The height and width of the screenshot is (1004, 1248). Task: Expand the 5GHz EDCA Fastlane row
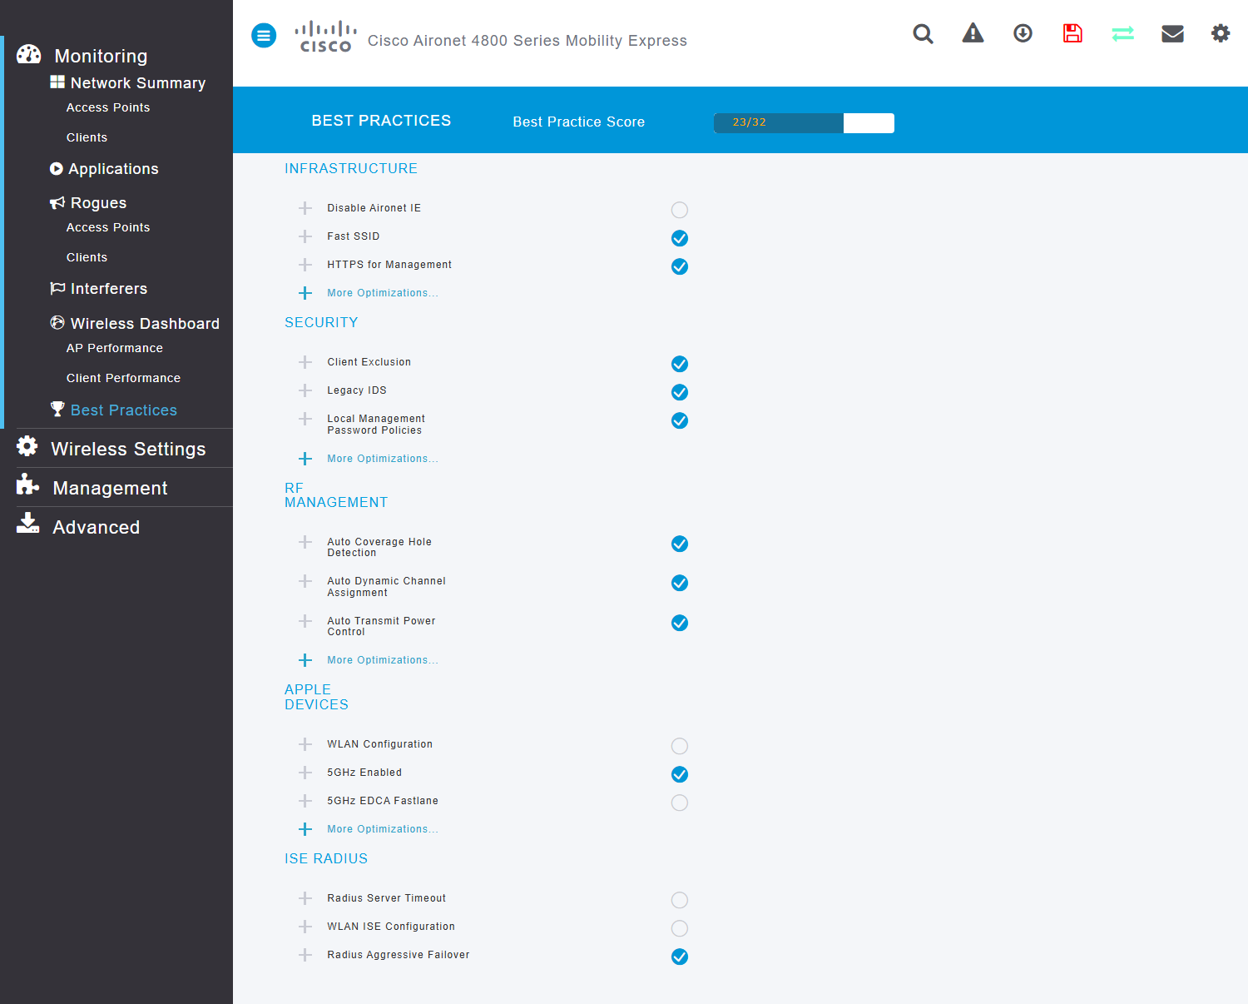click(305, 801)
